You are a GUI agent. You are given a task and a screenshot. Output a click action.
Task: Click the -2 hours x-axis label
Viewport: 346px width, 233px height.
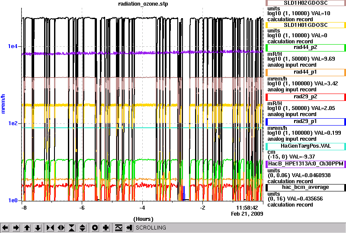[202, 208]
